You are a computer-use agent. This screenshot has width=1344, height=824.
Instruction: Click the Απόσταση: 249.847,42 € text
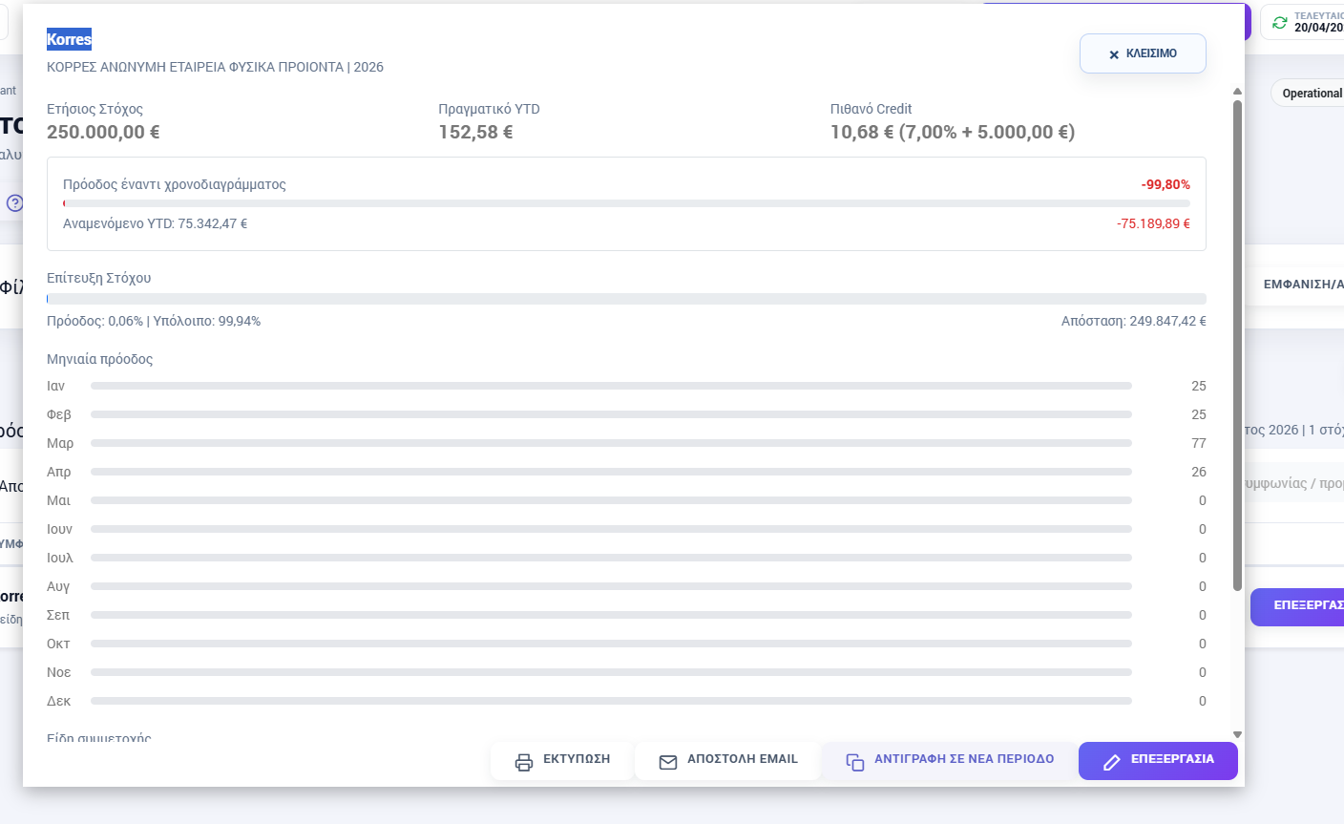(1134, 321)
